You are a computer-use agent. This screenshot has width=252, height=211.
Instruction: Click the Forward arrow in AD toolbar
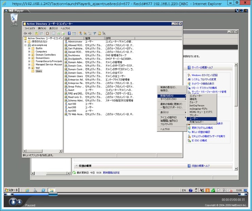point(30,33)
